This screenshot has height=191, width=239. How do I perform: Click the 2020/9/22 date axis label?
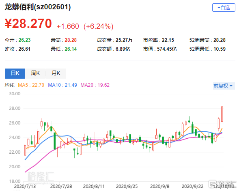(x=192, y=186)
